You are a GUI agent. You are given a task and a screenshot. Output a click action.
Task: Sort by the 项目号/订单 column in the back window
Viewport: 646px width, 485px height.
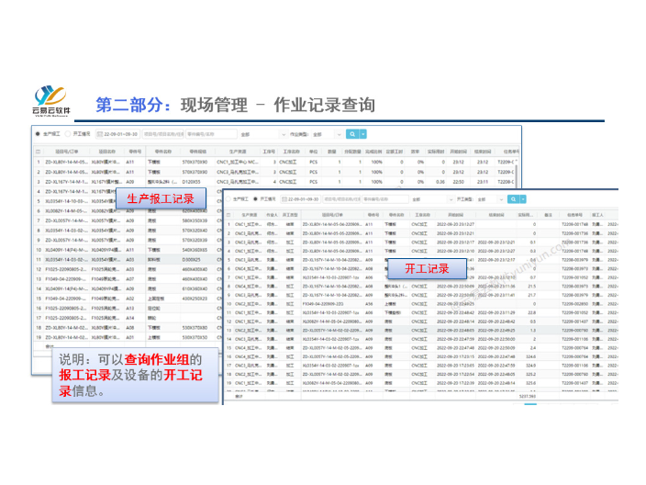click(x=67, y=152)
